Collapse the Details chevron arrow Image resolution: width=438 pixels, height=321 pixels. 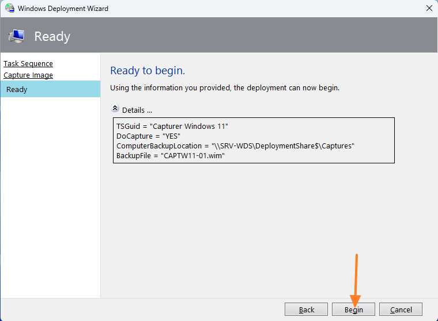point(115,109)
